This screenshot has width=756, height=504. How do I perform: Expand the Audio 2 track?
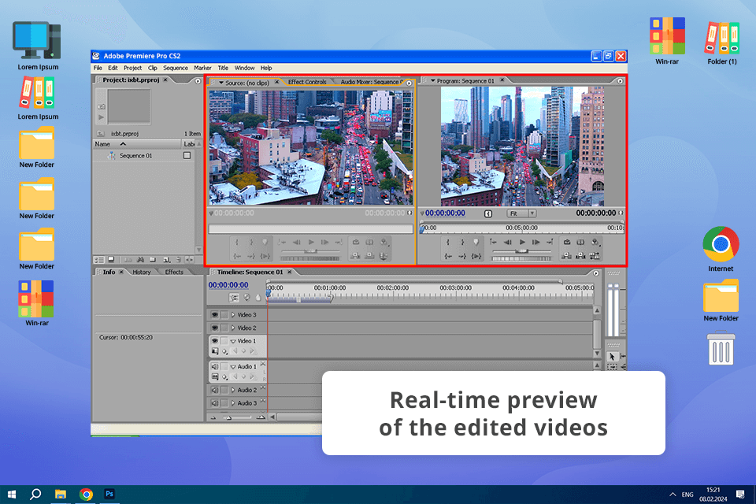(x=233, y=390)
